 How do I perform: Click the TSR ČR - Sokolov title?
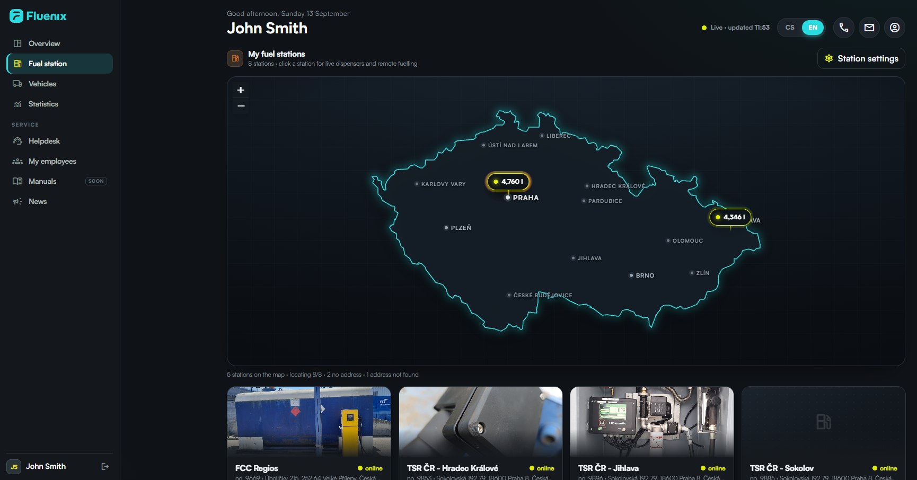pyautogui.click(x=782, y=468)
